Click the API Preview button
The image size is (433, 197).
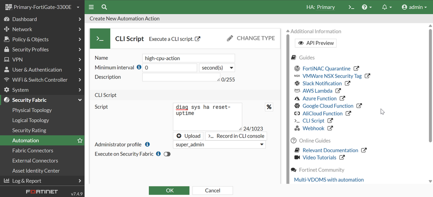(315, 43)
